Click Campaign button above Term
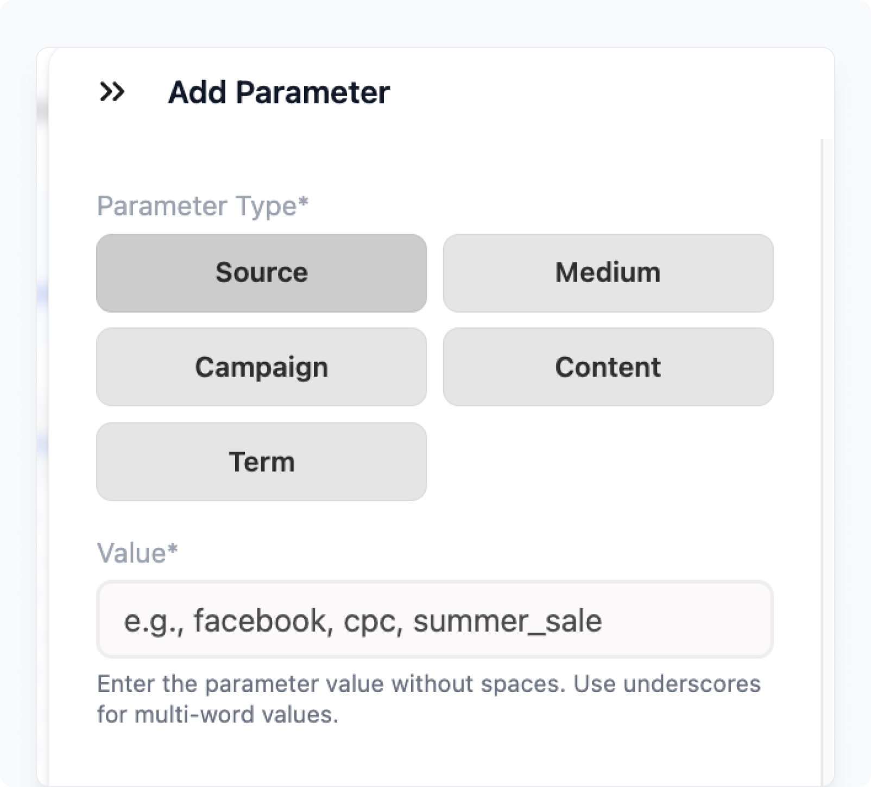The width and height of the screenshot is (871, 787). pos(261,367)
